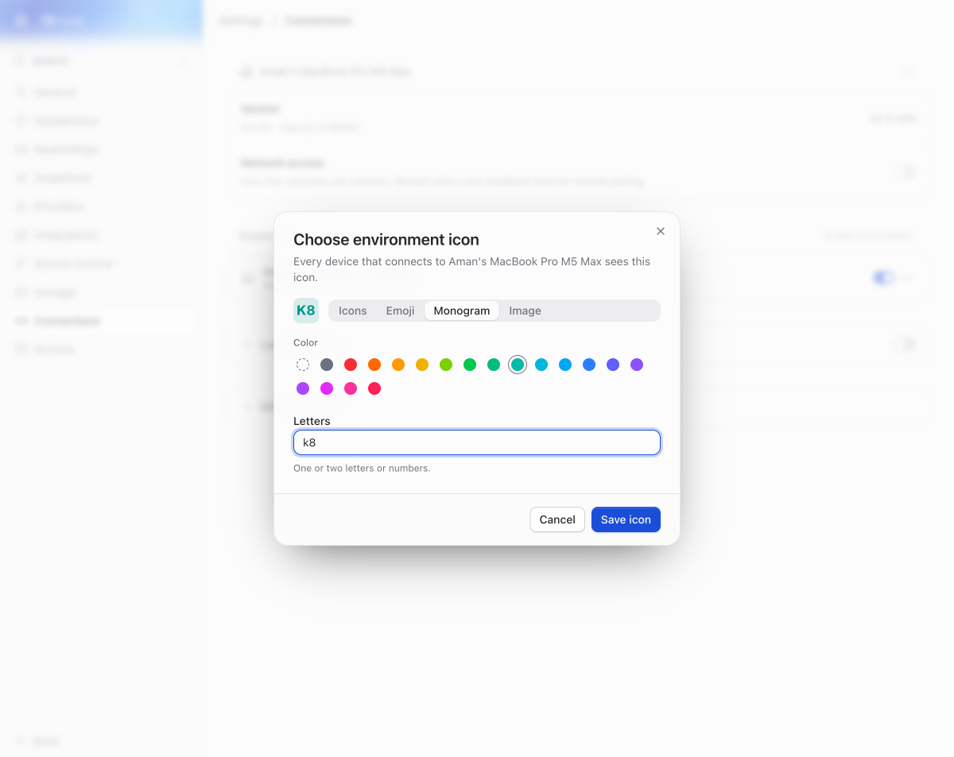Select the dashed no-color swatch

(303, 365)
